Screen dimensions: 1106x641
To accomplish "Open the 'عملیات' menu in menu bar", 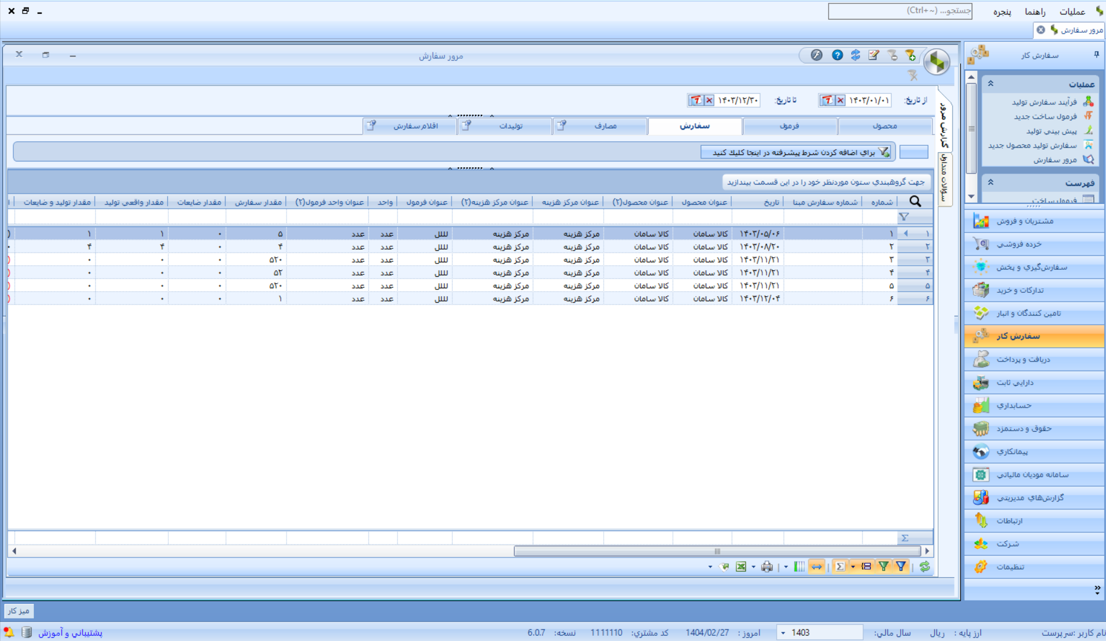I will point(1072,12).
